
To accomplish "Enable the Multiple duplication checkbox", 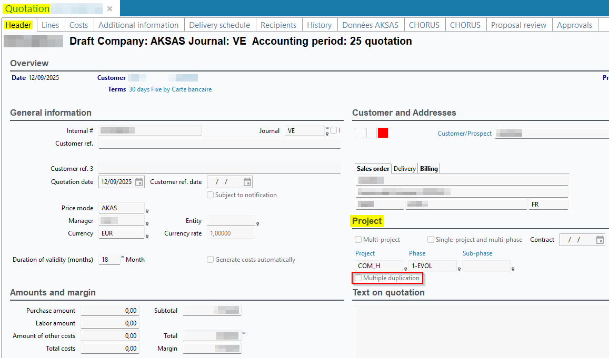I will point(358,278).
